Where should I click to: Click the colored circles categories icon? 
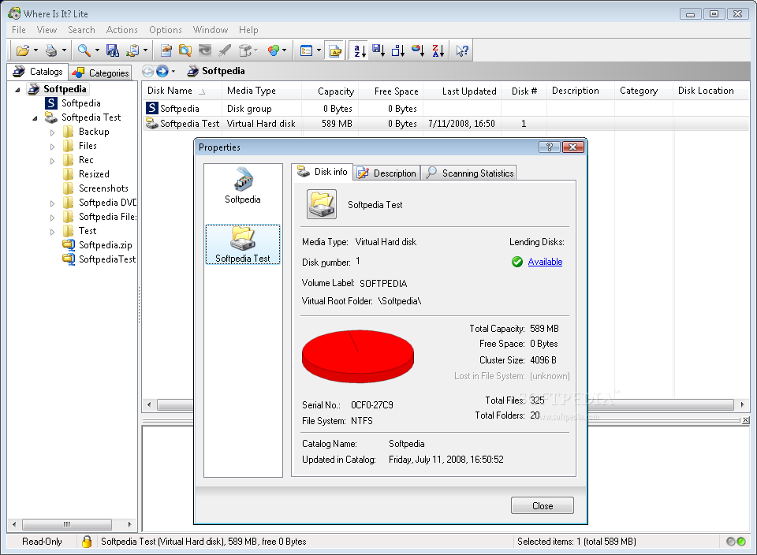pyautogui.click(x=274, y=50)
